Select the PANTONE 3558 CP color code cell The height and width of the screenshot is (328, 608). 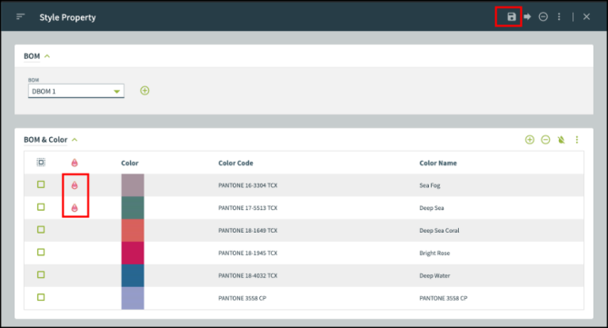(243, 298)
